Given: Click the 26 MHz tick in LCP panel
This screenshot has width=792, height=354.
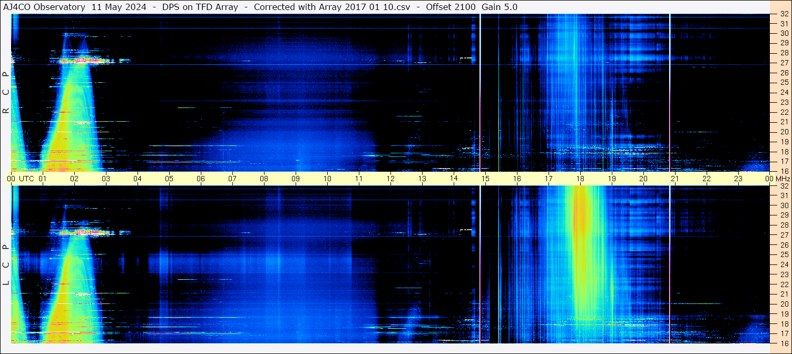Looking at the screenshot, I should click(784, 244).
